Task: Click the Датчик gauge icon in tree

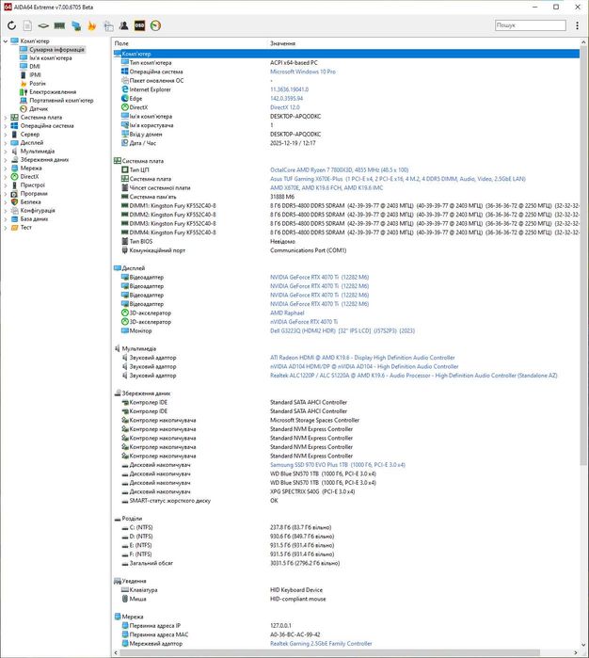Action: 24,108
